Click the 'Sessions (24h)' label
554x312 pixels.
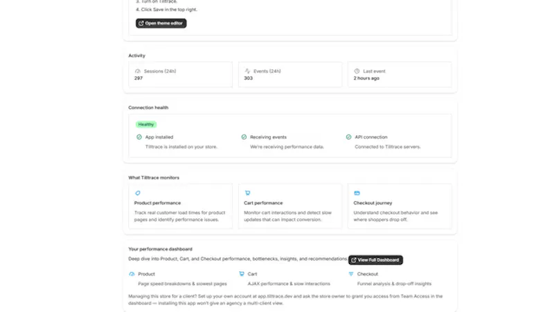[x=160, y=71]
